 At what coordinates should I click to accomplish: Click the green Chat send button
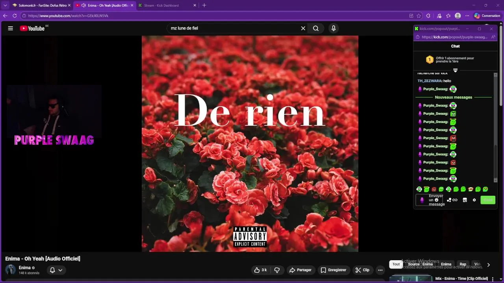[488, 200]
